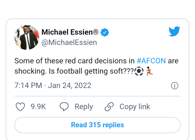Click the Michael Essien display name
This screenshot has height=140, width=195.
click(x=67, y=32)
